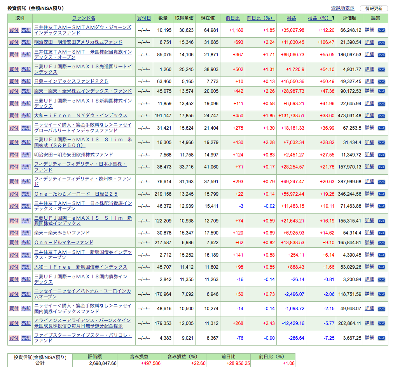The image size is (393, 370).
Task: Click mail icon in パトナム・ユーロインカム row
Action: coord(381,294)
